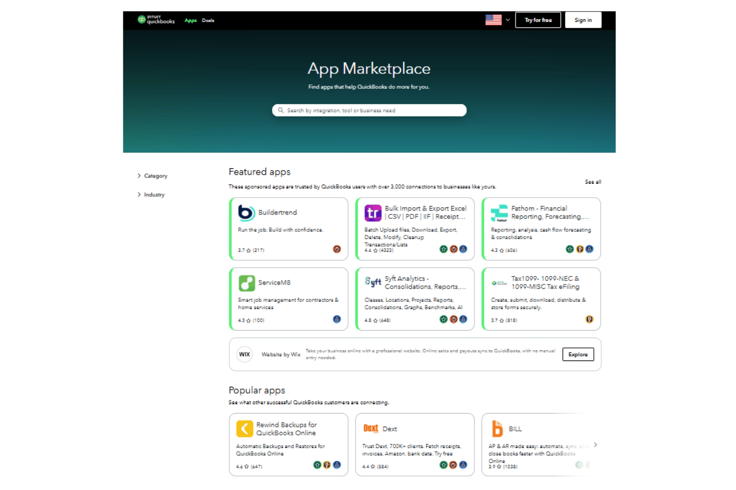Click the orange clock badge on Buildertrend card

(337, 249)
